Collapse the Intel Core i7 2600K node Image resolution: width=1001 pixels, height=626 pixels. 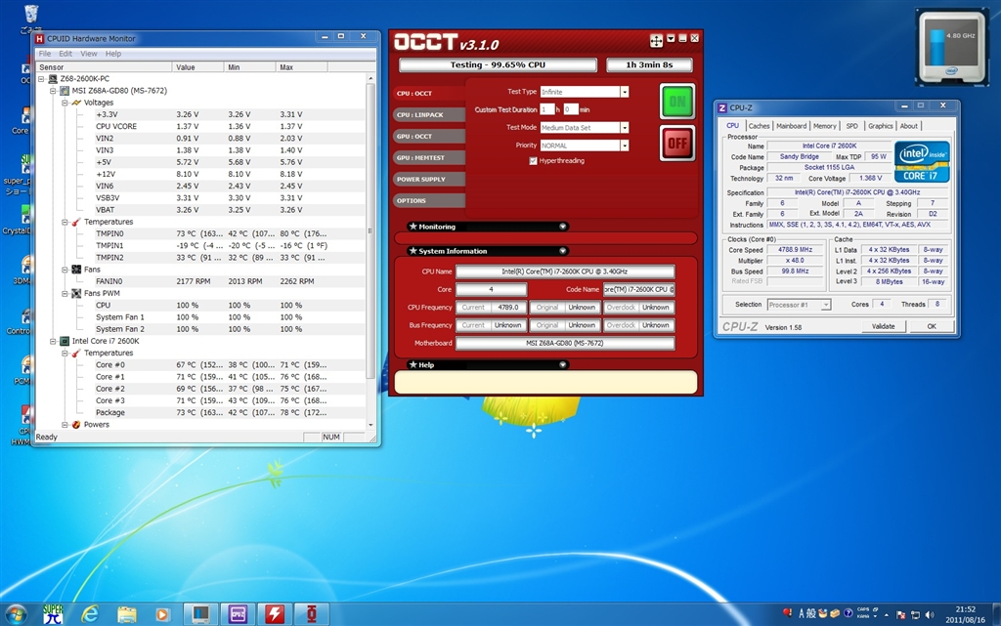click(x=54, y=341)
